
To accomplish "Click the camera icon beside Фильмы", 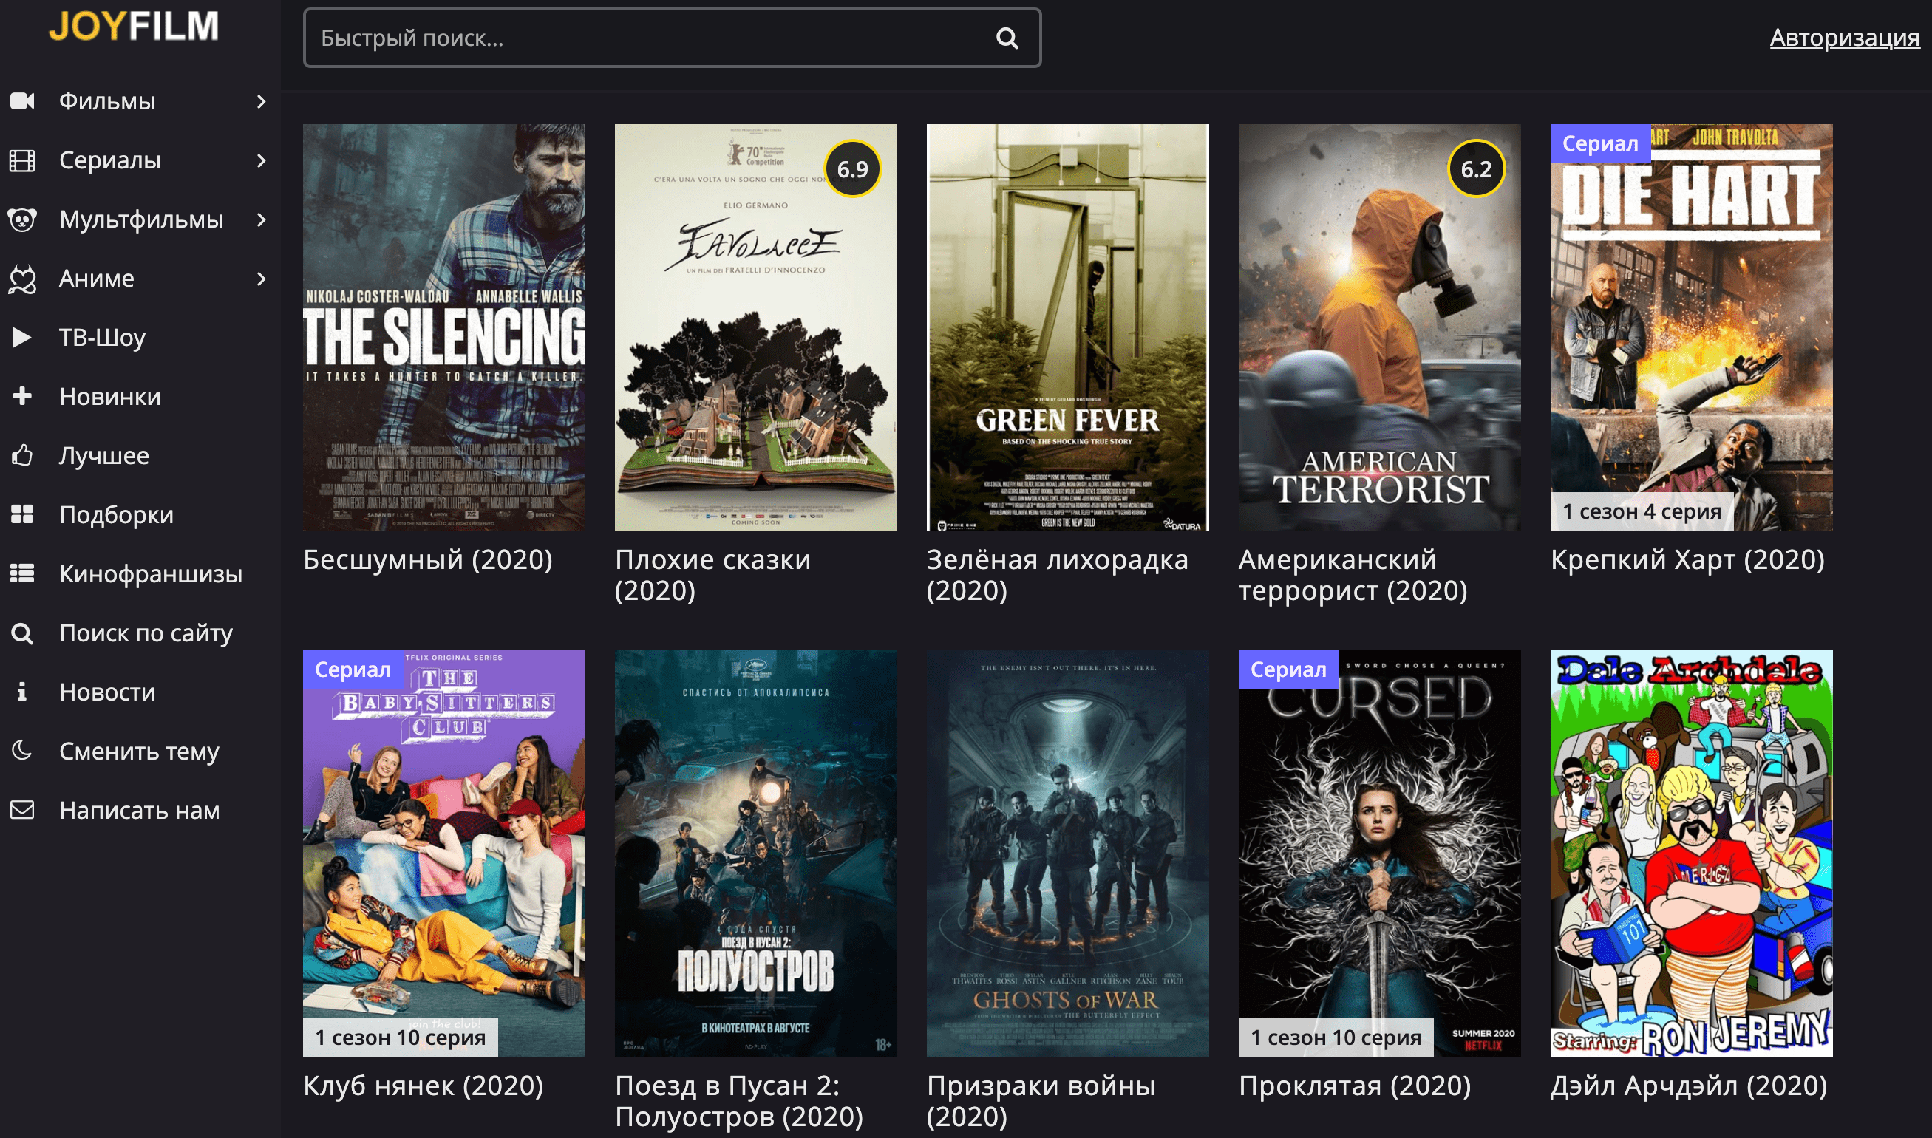I will coord(22,100).
